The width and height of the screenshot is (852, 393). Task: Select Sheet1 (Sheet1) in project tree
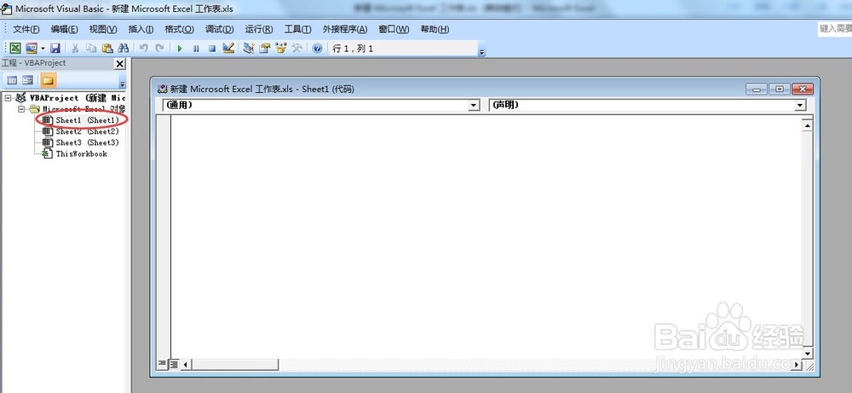(87, 119)
